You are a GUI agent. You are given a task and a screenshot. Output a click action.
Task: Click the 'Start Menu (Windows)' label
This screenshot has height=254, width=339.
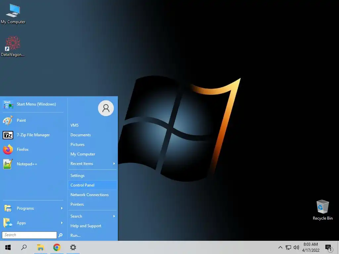(x=36, y=104)
